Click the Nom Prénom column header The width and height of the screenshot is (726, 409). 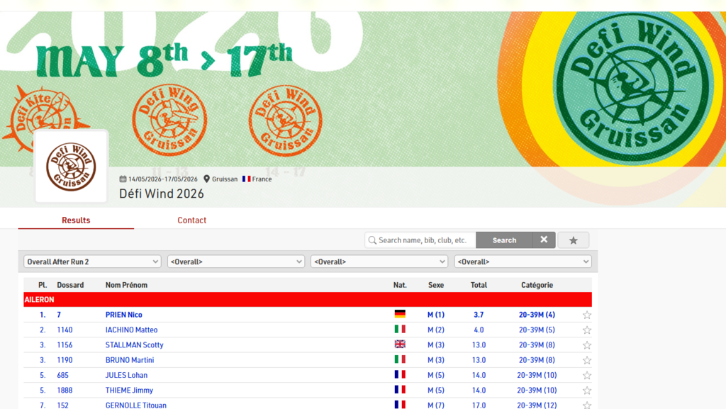coord(126,285)
